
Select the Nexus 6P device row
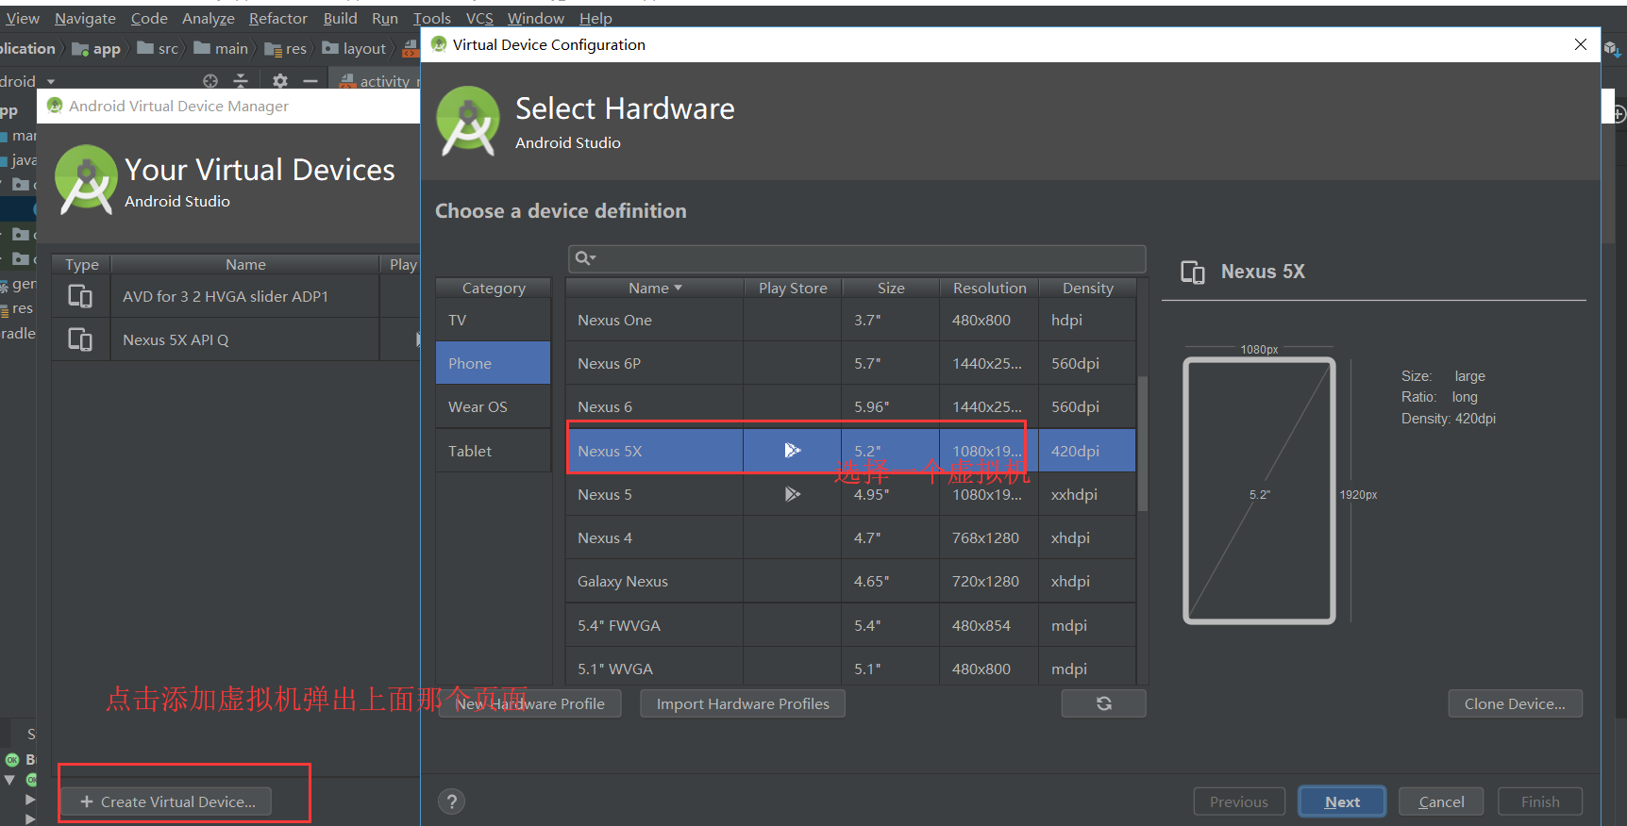(850, 363)
